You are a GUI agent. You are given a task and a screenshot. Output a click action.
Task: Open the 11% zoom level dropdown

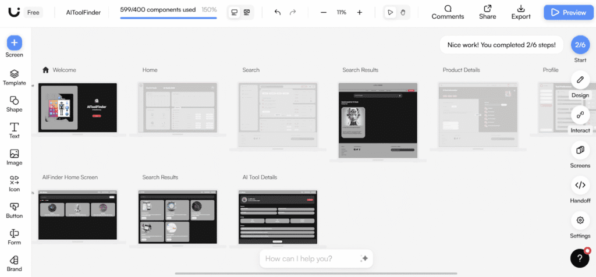342,12
